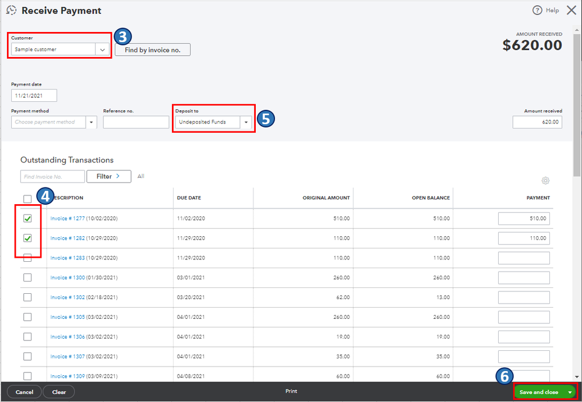Click the Clear button
The image size is (582, 402).
point(59,392)
